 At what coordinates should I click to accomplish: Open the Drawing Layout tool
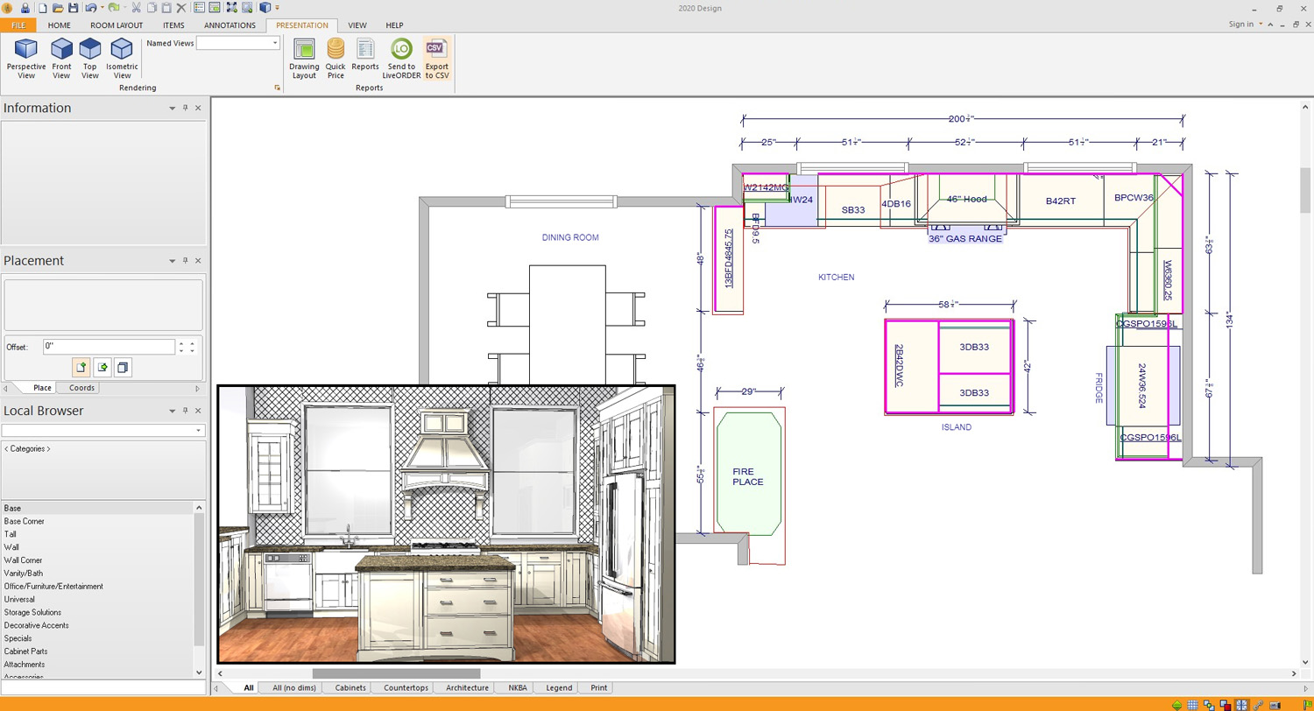coord(304,58)
